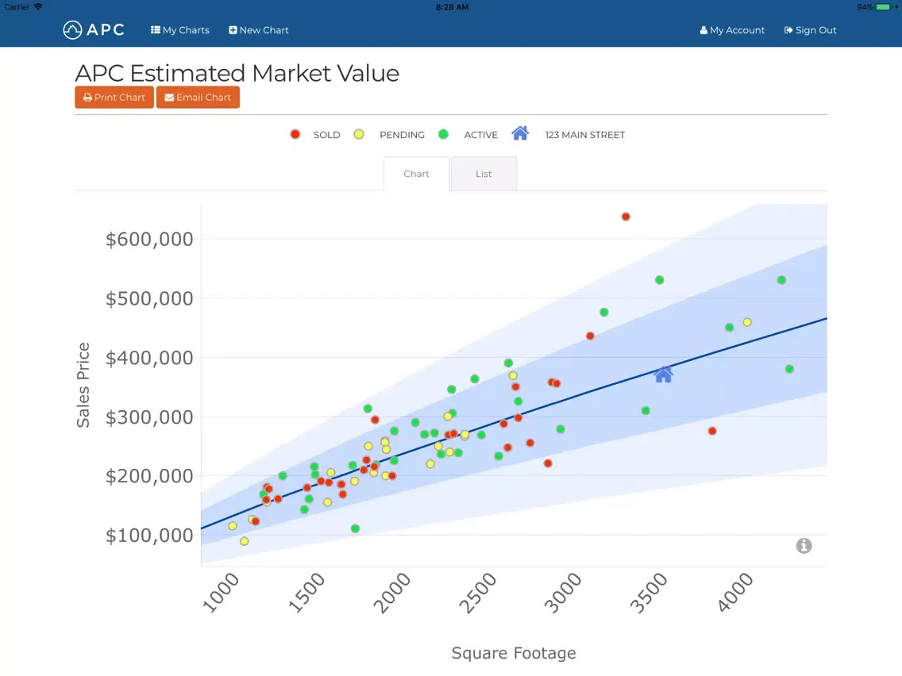Select the Chart tab
Screen dimensions: 902x676
[416, 173]
